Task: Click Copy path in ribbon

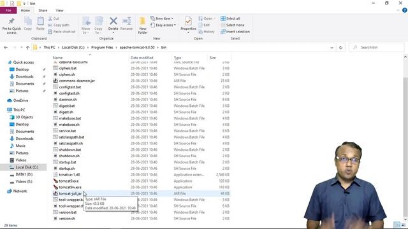Action: click(x=59, y=25)
